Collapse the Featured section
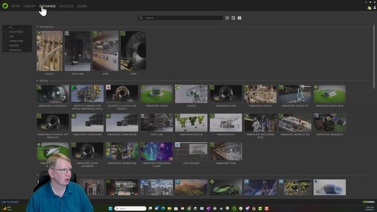The image size is (377, 212). click(x=37, y=27)
